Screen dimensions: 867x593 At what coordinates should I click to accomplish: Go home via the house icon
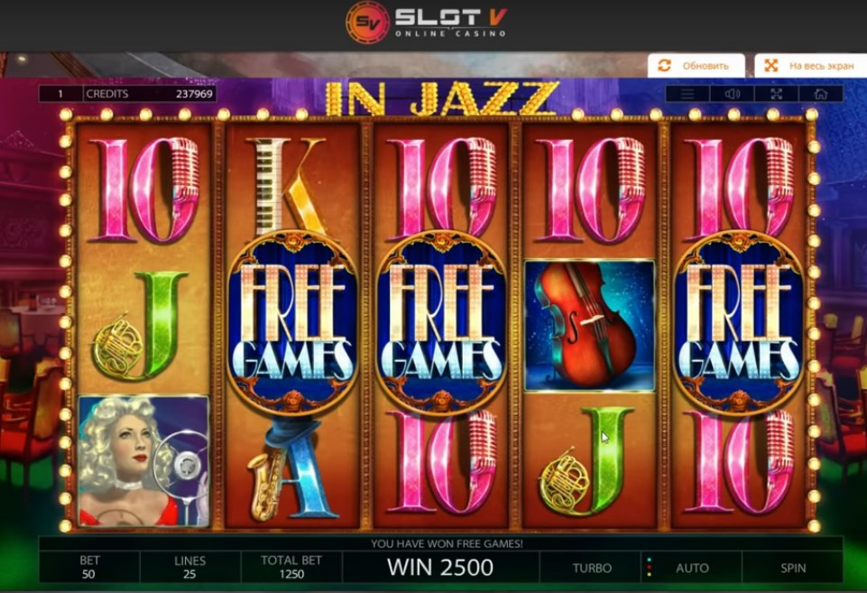(821, 94)
